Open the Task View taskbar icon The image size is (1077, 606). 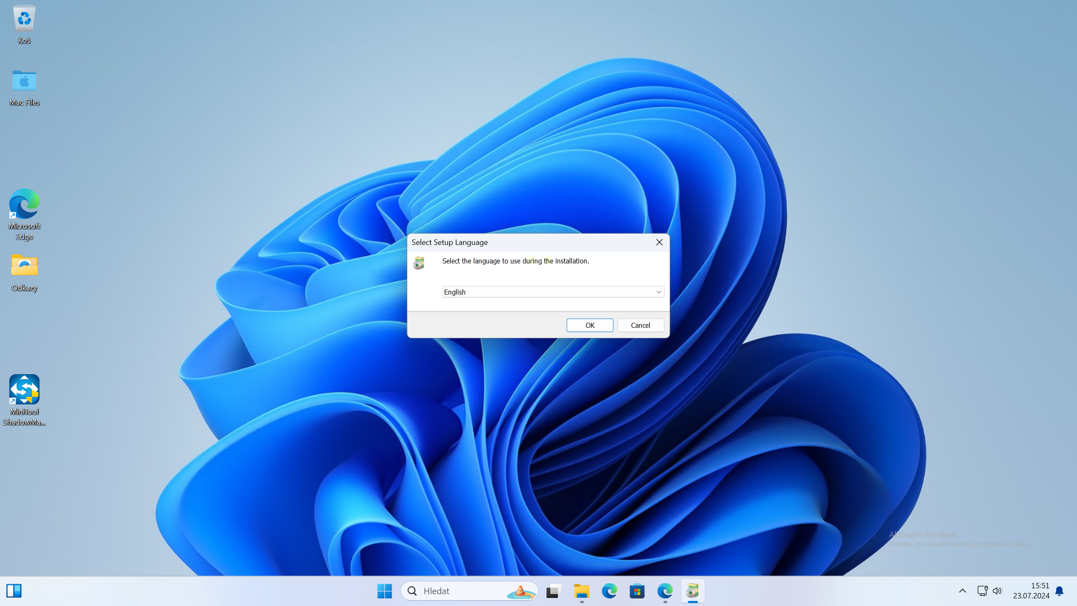[554, 591]
